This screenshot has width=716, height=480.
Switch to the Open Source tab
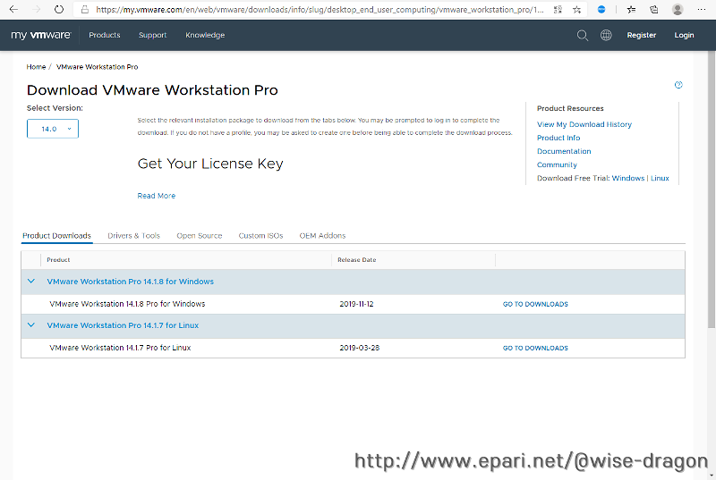point(199,236)
